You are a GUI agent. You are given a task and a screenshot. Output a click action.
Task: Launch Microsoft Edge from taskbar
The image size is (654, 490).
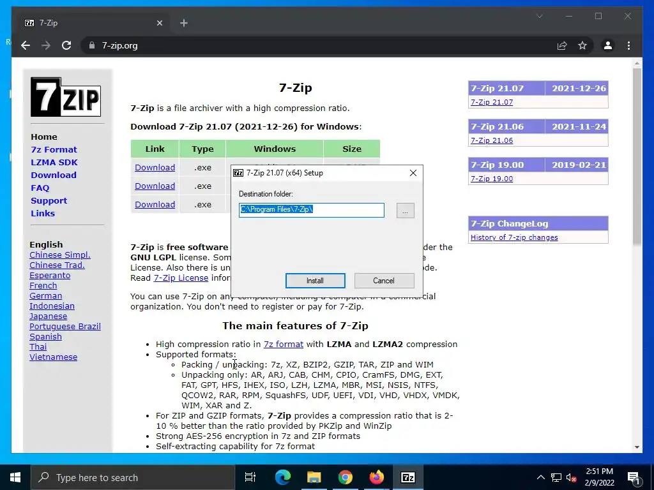282,477
